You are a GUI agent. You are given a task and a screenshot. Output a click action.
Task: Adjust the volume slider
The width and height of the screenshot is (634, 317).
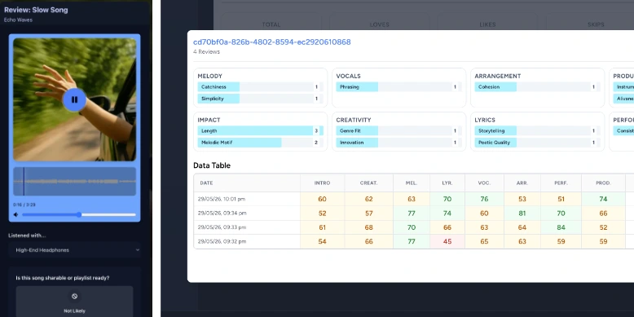tap(79, 214)
